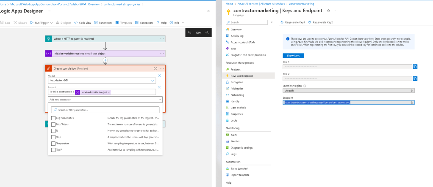
Task: Remove receivedemailtestobject token from Prompt
Action: [x=109, y=92]
